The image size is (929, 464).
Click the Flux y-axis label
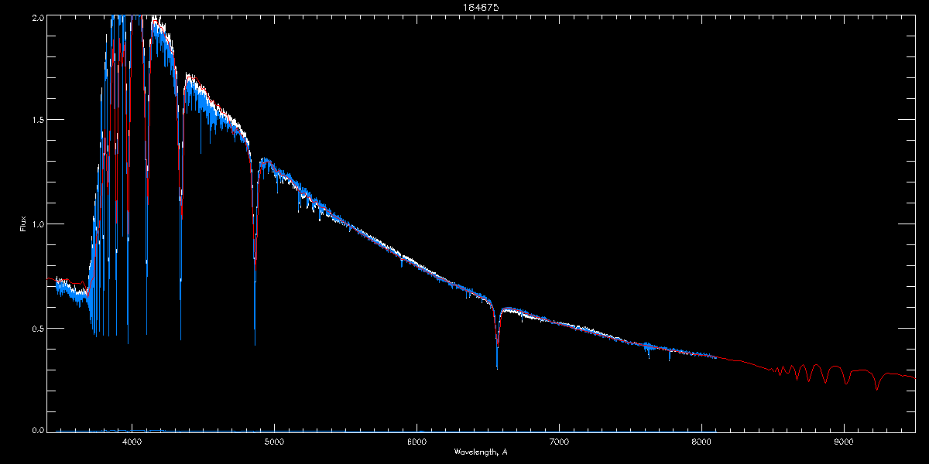23,223
